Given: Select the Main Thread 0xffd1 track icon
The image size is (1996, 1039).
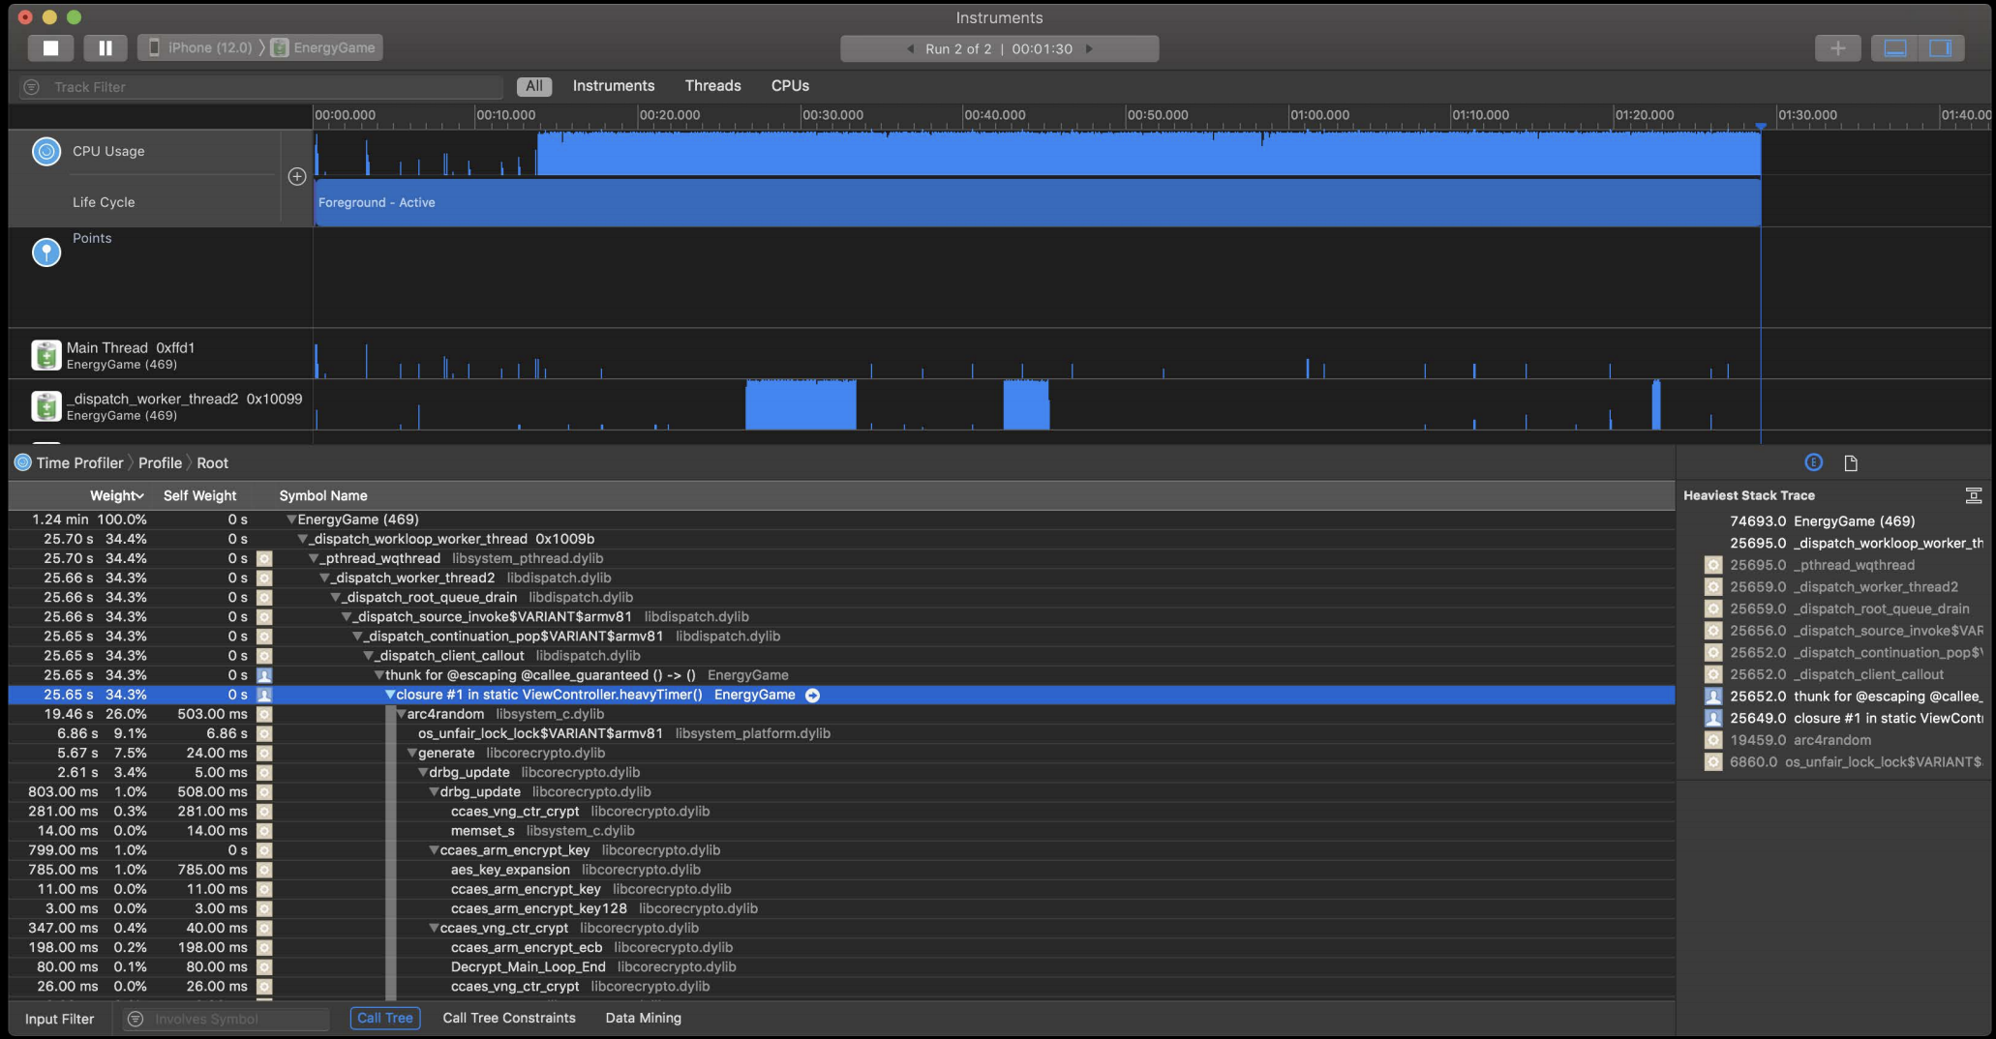Looking at the screenshot, I should point(46,355).
